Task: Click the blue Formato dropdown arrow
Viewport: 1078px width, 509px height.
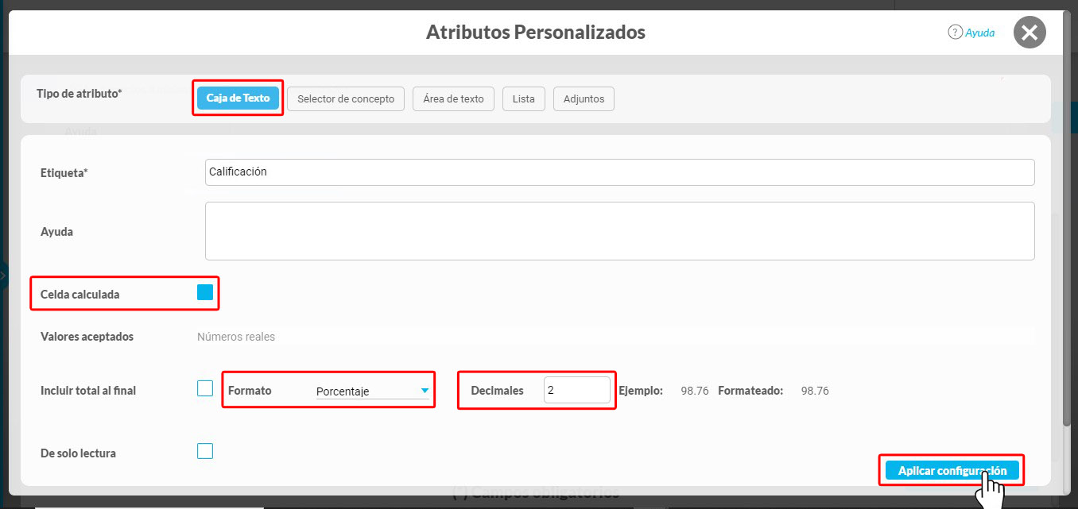Action: pyautogui.click(x=425, y=391)
